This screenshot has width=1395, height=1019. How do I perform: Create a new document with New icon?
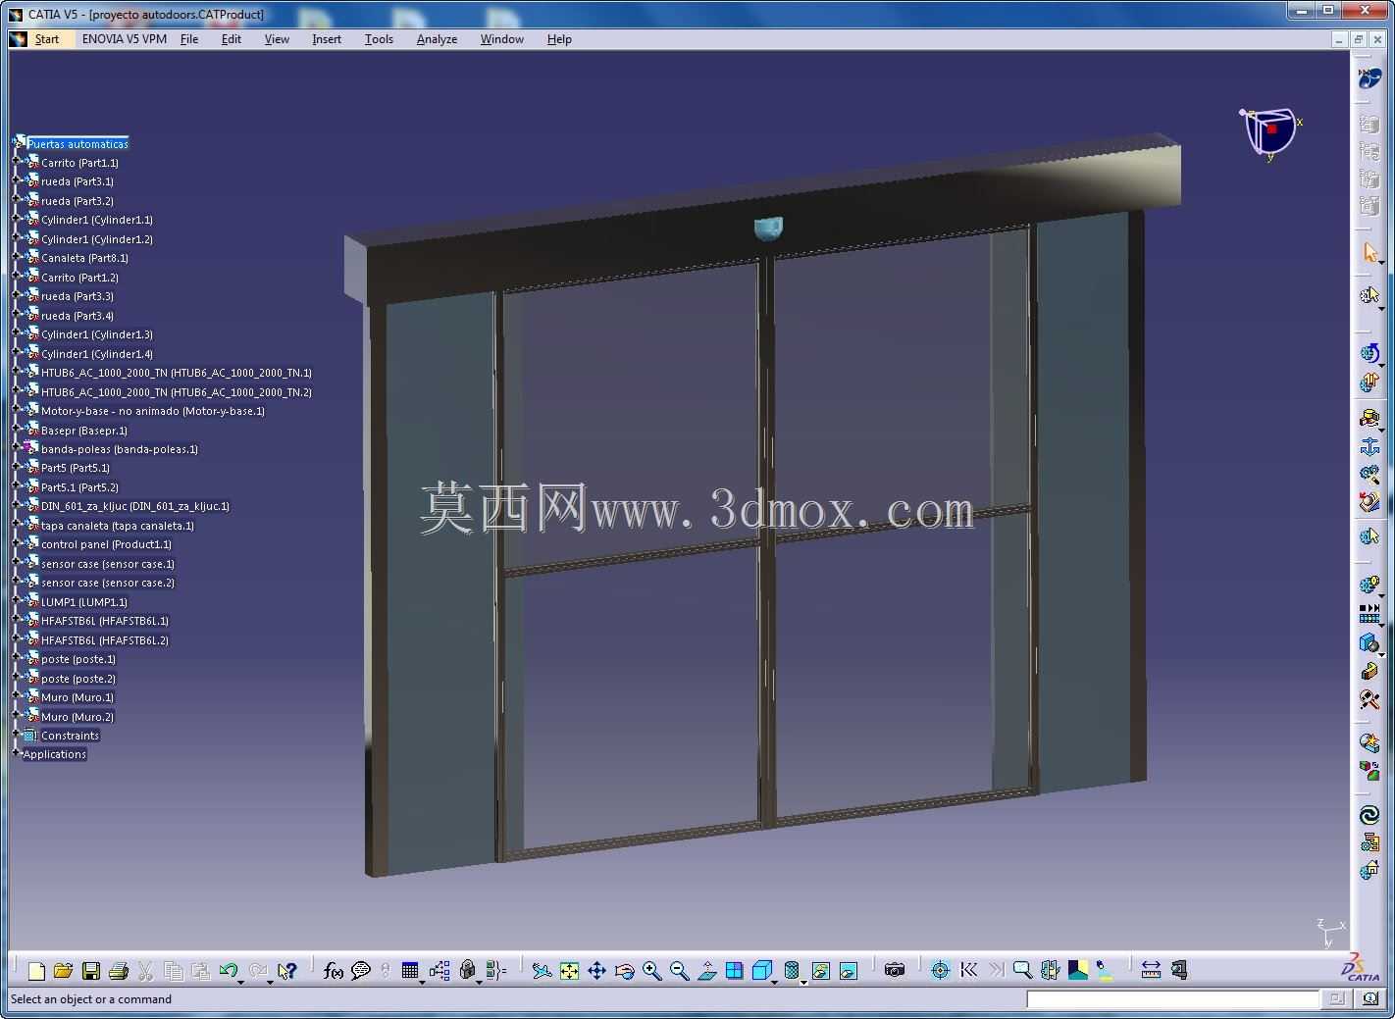pyautogui.click(x=36, y=971)
